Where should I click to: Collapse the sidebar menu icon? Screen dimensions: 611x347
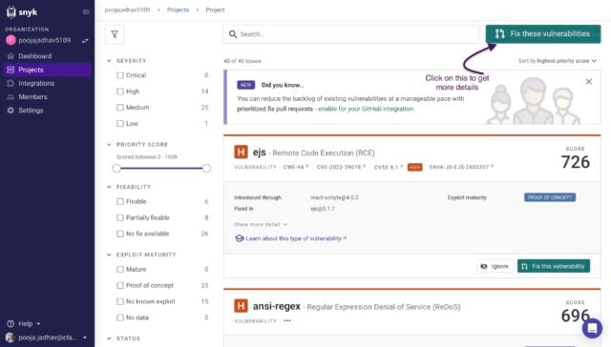(86, 12)
